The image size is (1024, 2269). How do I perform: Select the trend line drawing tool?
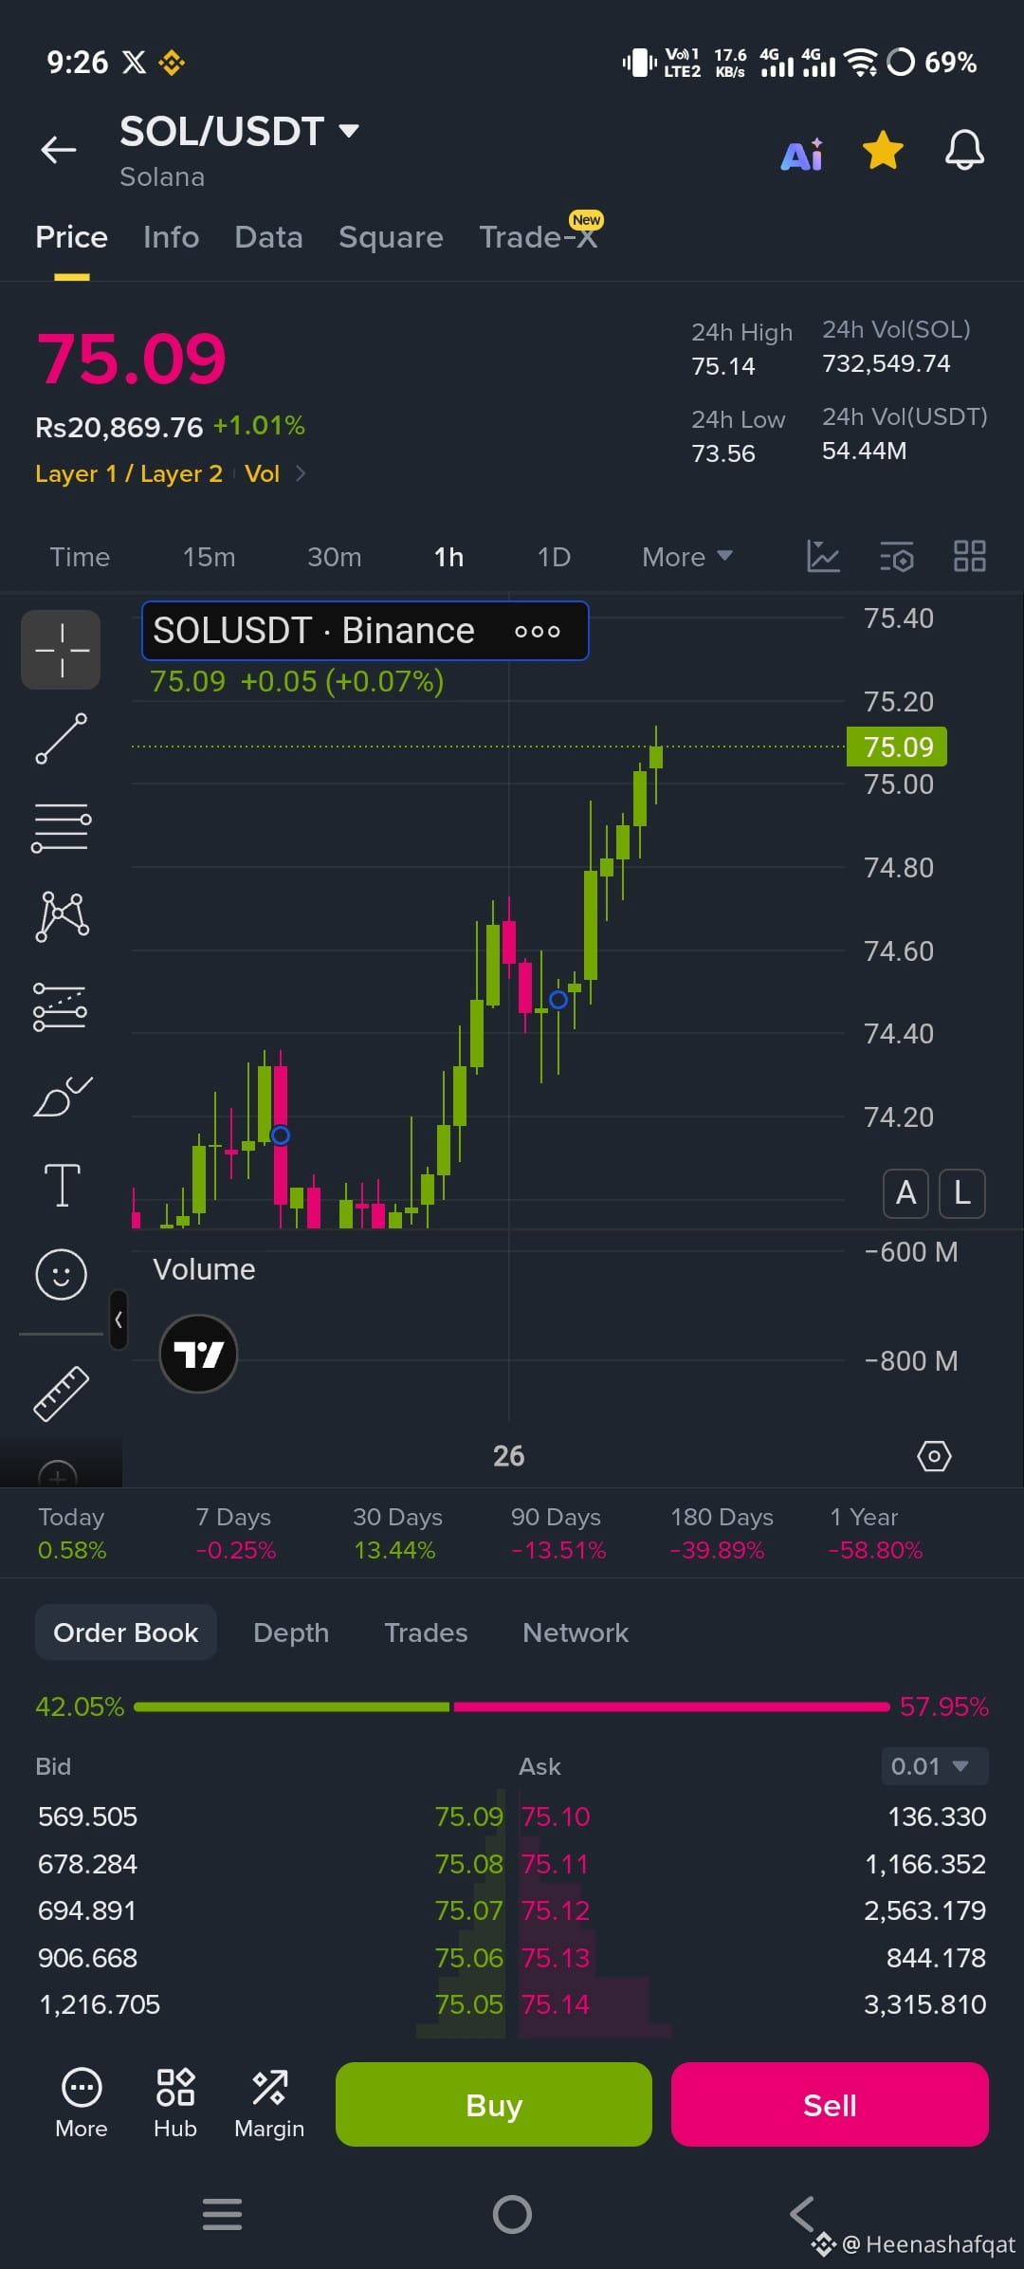(x=62, y=739)
